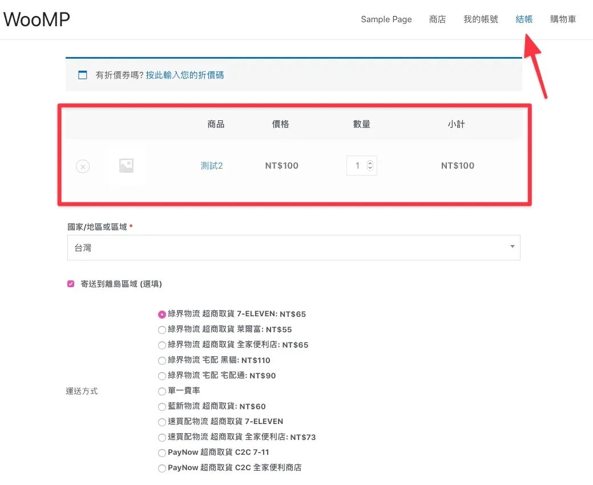Click the country dropdown caret arrow
Viewport: 593px width, 485px height.
512,247
